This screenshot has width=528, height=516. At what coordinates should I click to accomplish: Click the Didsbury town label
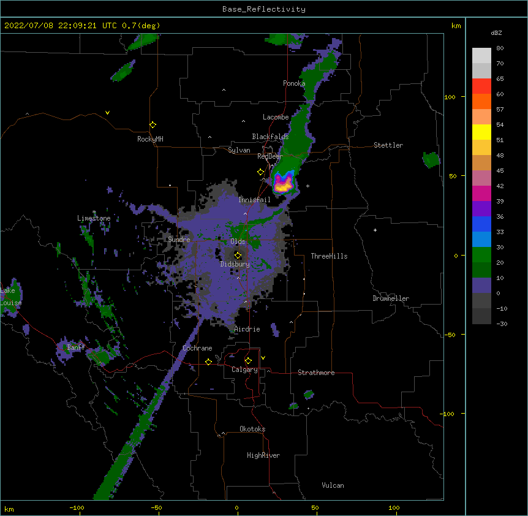pos(235,264)
